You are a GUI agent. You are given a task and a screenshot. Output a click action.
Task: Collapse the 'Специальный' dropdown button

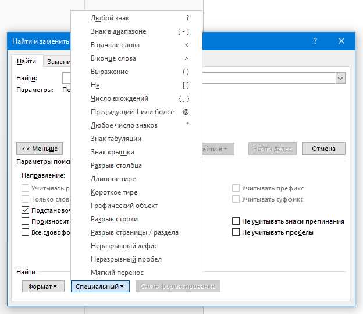[100, 286]
